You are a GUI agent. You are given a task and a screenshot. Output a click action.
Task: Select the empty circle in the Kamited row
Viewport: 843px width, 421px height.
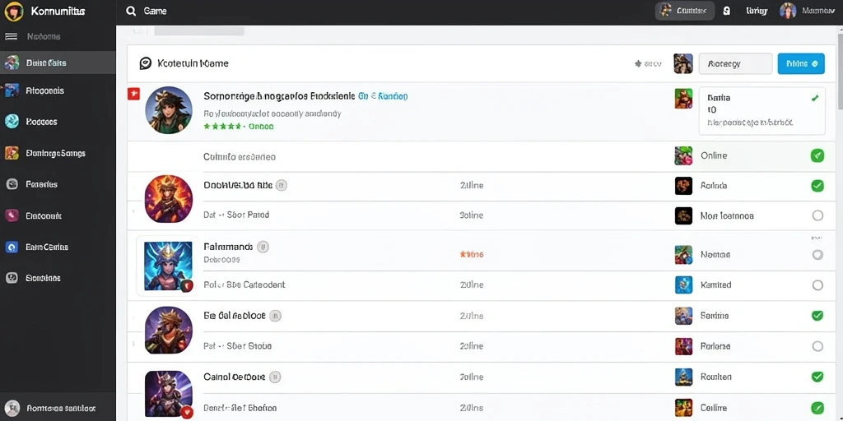817,285
